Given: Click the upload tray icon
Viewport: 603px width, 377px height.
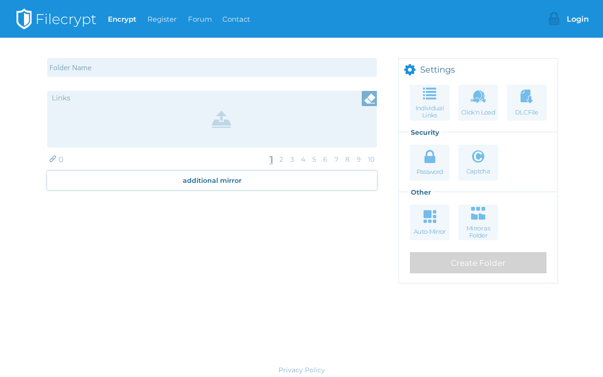Looking at the screenshot, I should [221, 119].
